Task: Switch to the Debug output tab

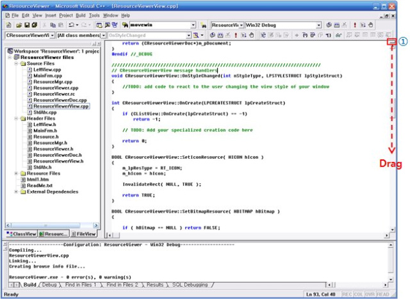Action: pos(49,285)
